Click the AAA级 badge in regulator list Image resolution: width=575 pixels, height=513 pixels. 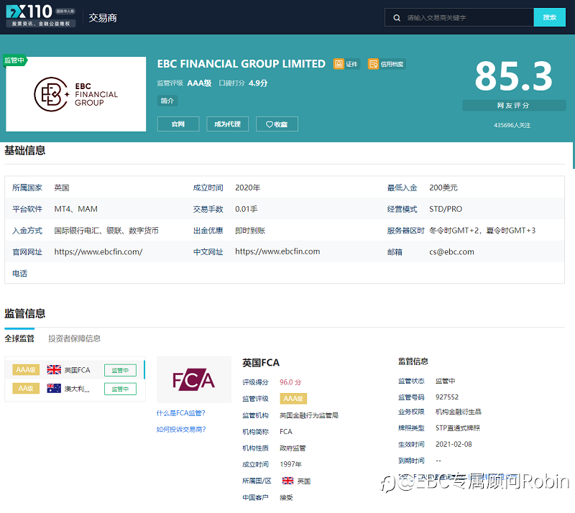26,369
